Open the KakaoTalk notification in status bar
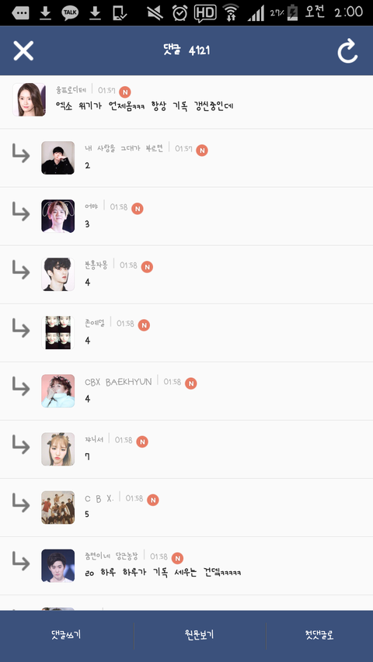 coord(70,13)
